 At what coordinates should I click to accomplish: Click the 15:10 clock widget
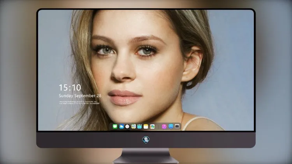(x=70, y=87)
